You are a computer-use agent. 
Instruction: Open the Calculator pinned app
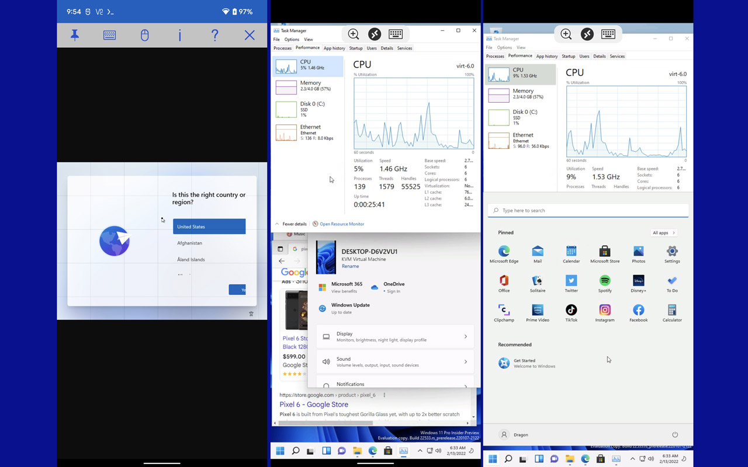pyautogui.click(x=672, y=313)
